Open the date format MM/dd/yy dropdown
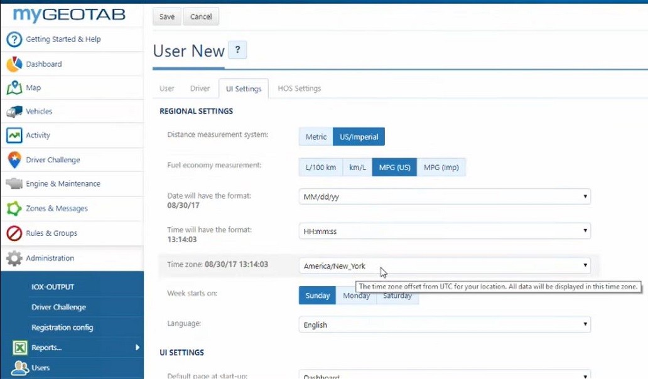 [445, 196]
